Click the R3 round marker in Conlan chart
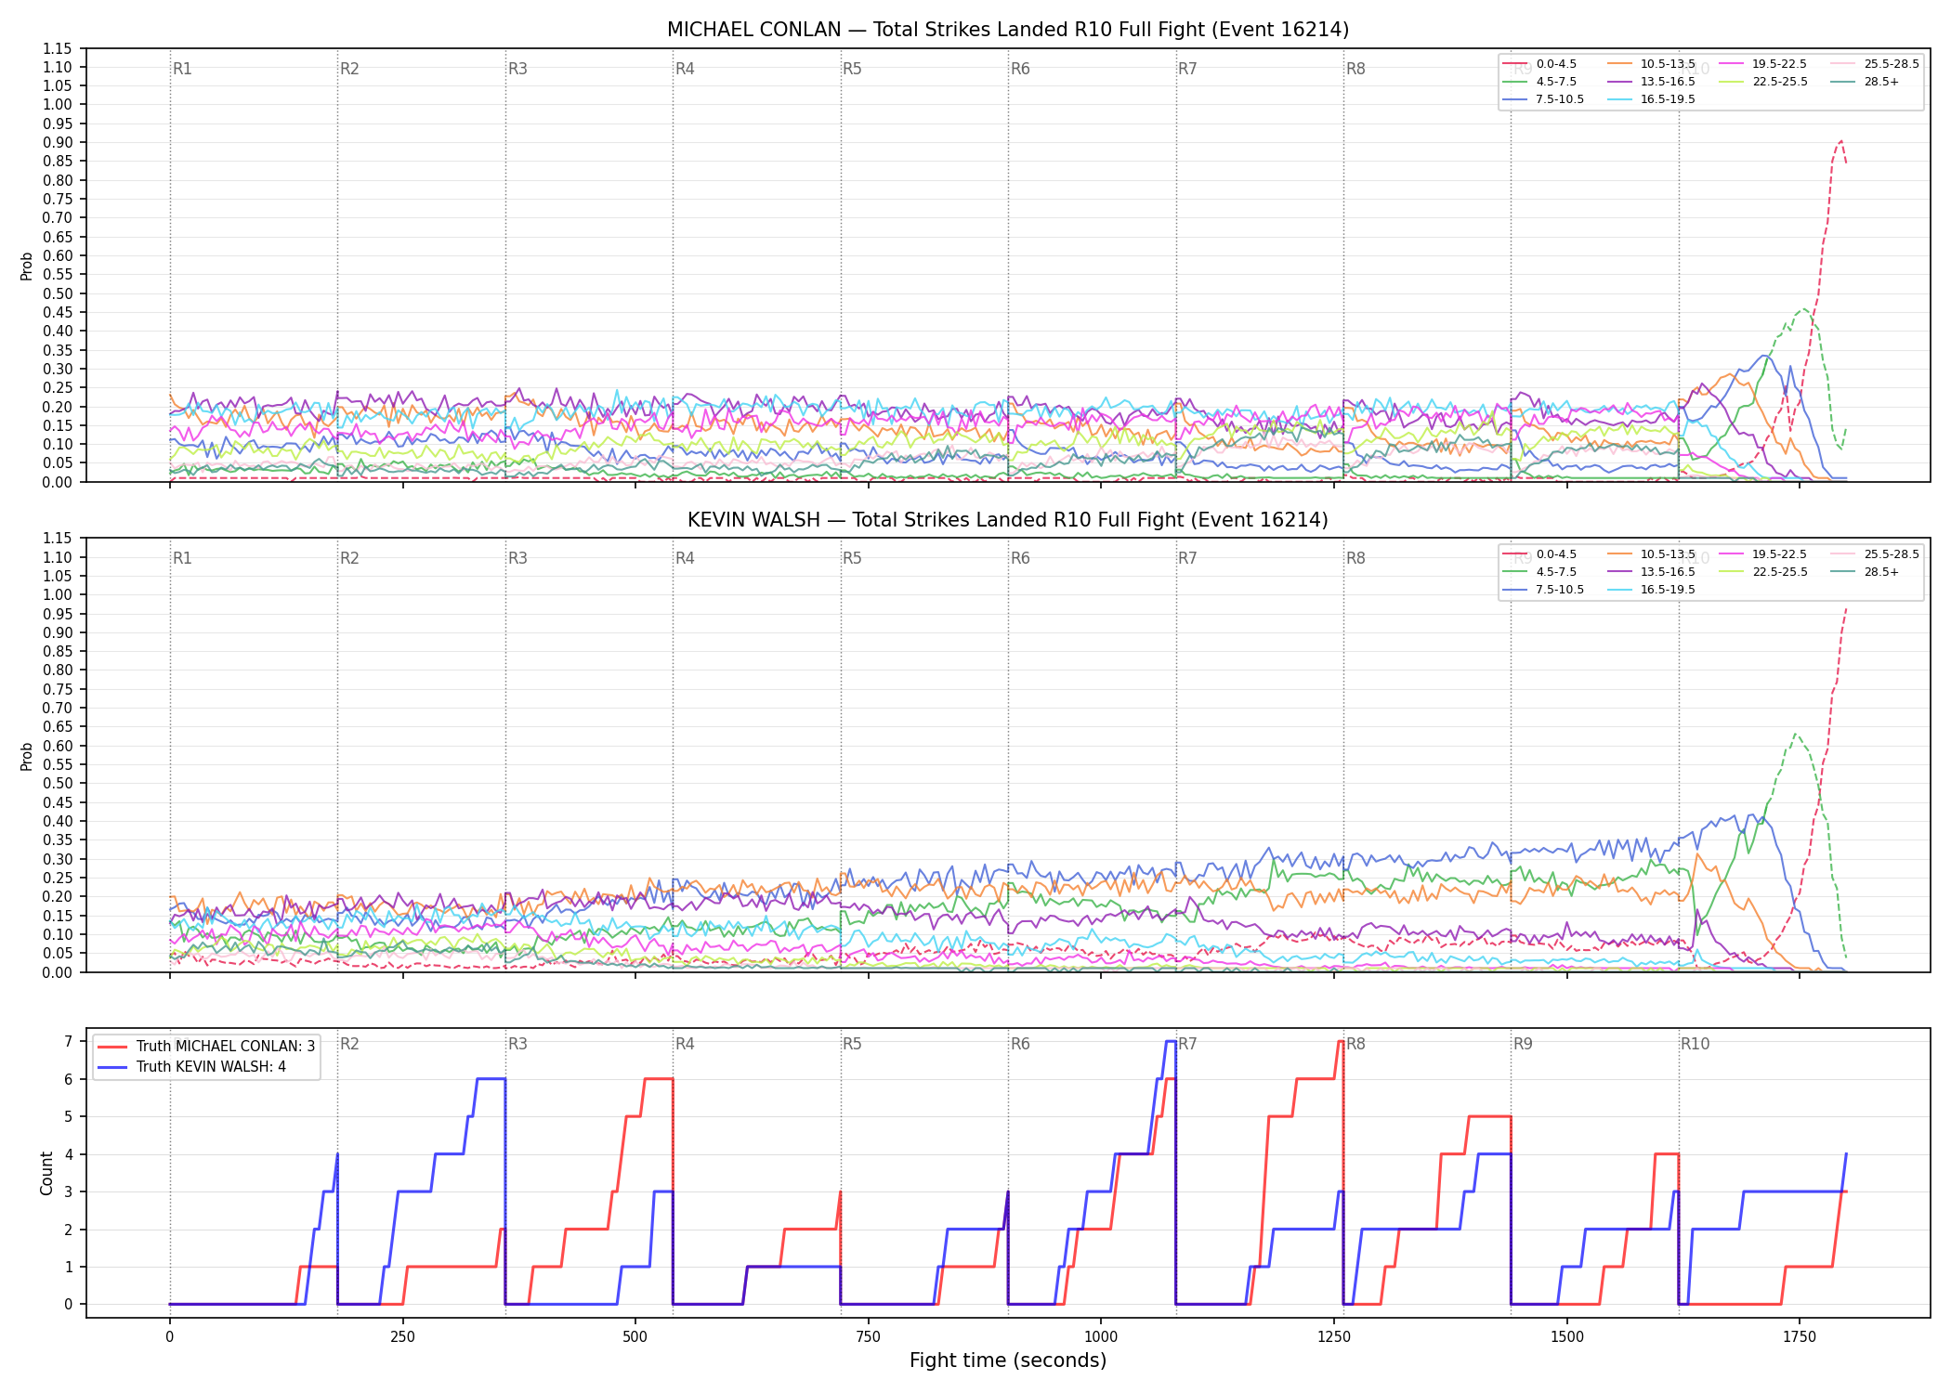 click(517, 69)
